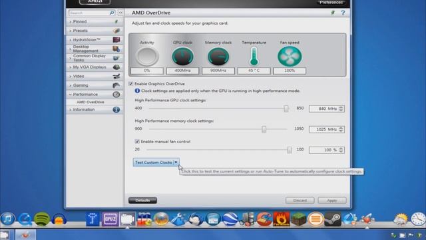The width and height of the screenshot is (426, 240).
Task: Launch Google Earth from the dock
Action: tap(230, 219)
